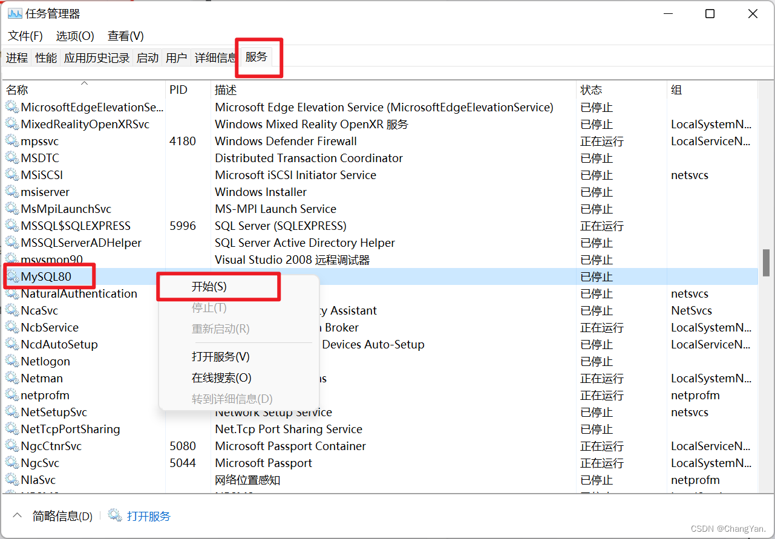The image size is (775, 539).
Task: Click the gear icon beside MicrosoftEdgeElevationService
Action: tap(12, 108)
